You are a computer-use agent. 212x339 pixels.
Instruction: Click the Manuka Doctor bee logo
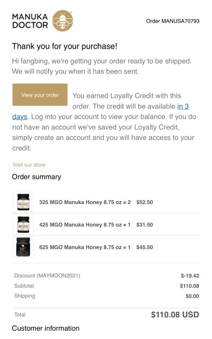coord(63,20)
